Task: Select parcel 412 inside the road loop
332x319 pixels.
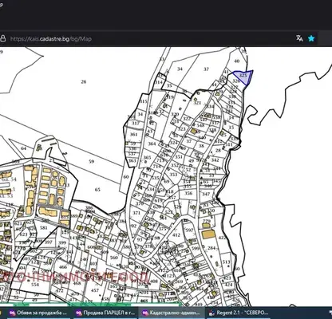Action: coord(176,235)
